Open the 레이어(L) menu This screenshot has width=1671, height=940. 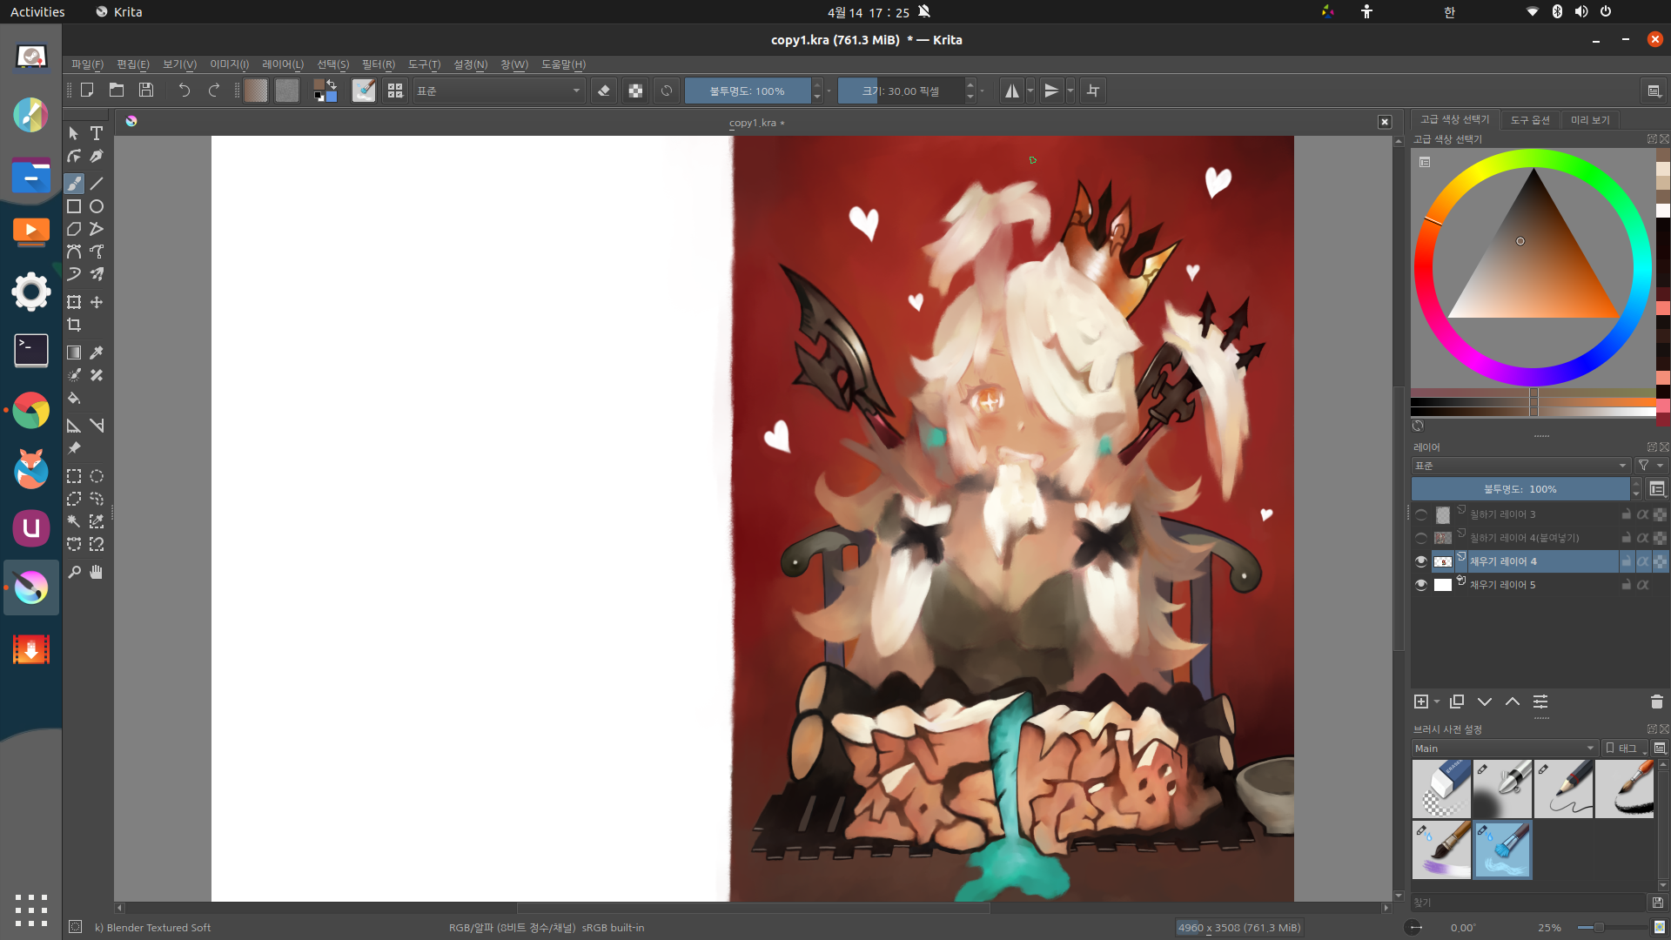click(283, 64)
